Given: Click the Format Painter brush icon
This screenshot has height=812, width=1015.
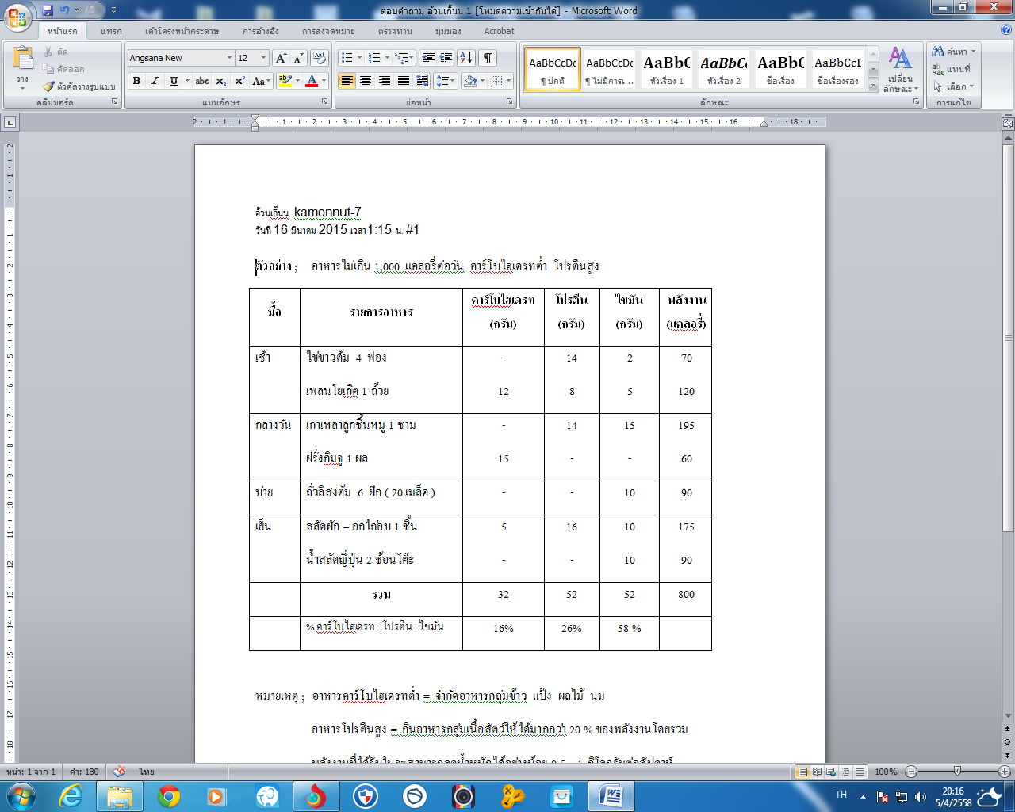Looking at the screenshot, I should pos(49,86).
